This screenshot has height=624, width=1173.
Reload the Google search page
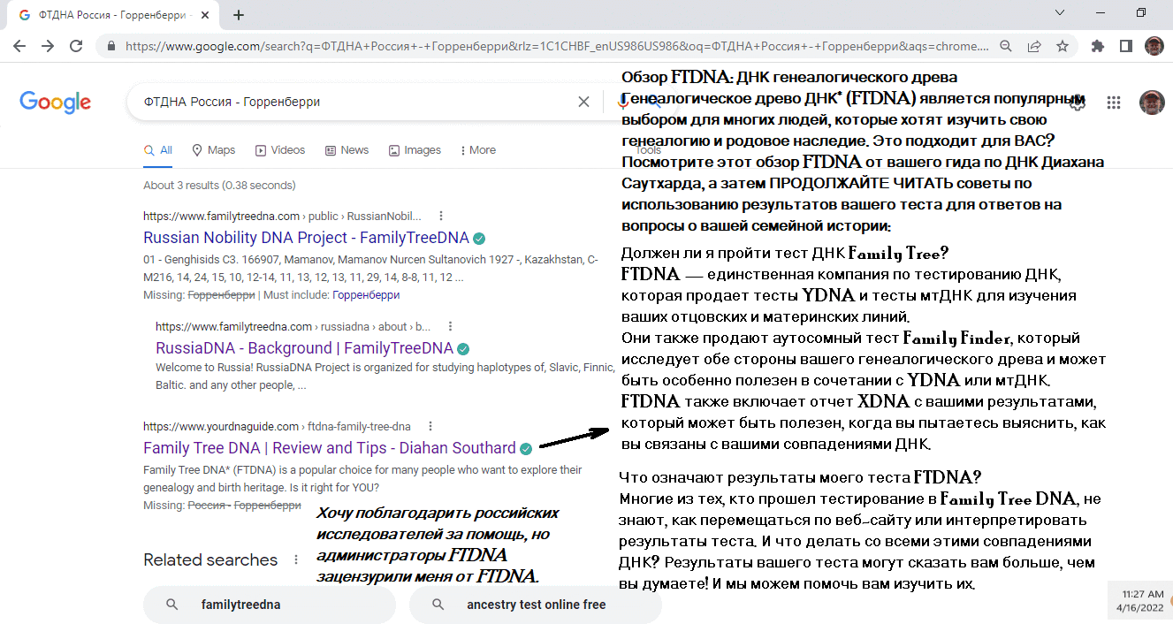[x=76, y=46]
